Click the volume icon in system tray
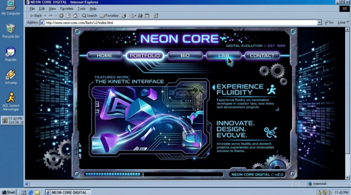 tap(330, 192)
